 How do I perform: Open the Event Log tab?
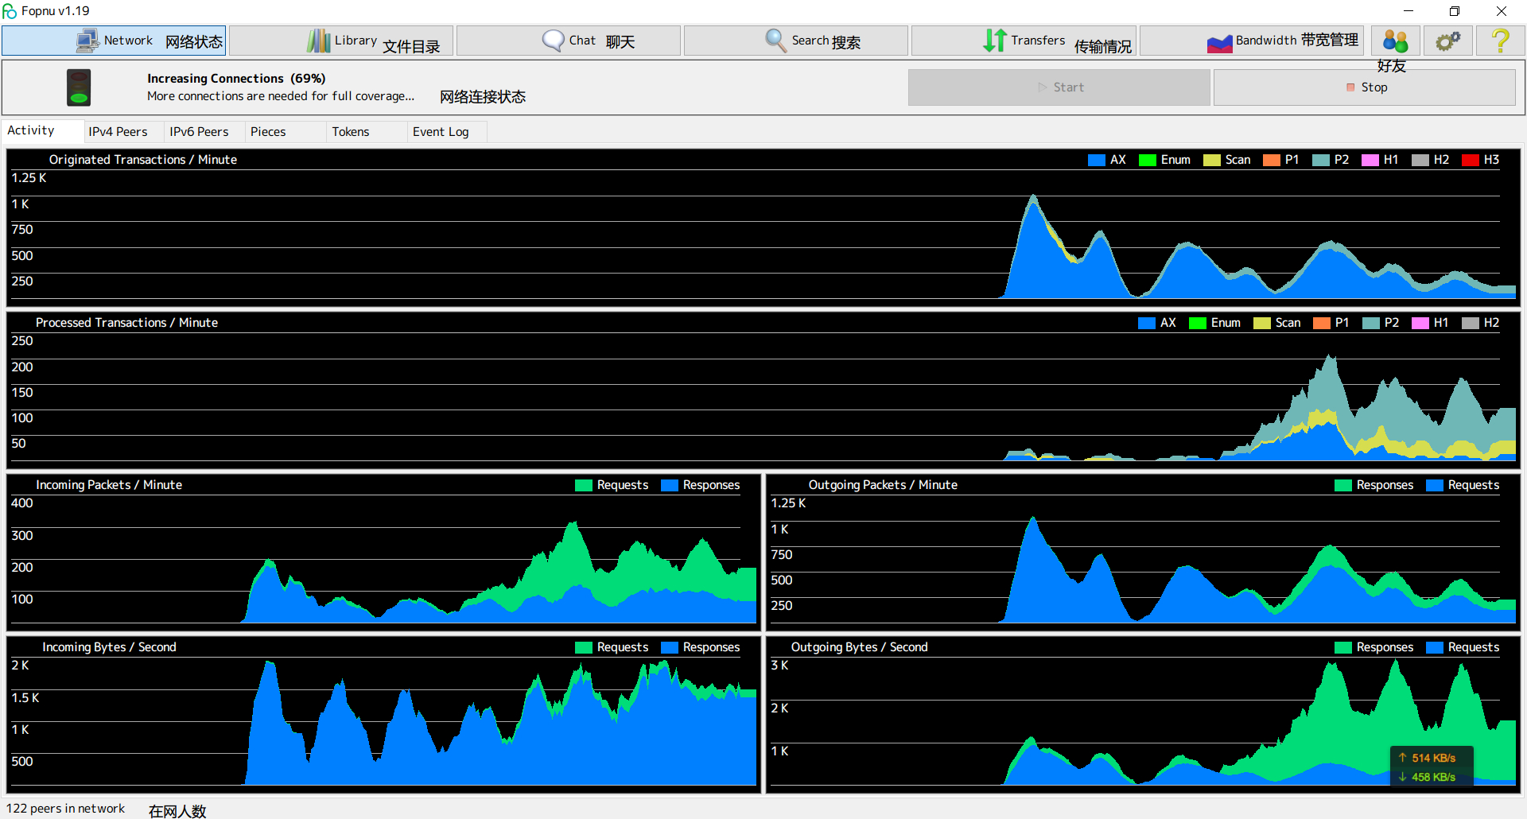pyautogui.click(x=441, y=132)
